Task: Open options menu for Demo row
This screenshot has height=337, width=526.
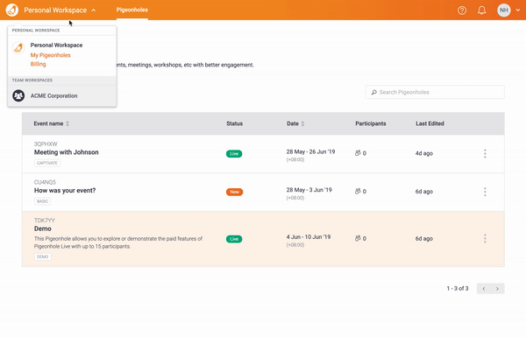Action: (485, 238)
